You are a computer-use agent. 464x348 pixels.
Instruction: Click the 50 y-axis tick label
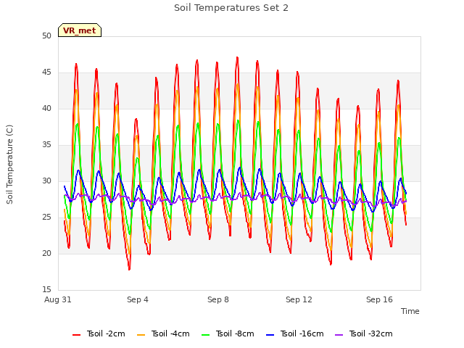46,36
